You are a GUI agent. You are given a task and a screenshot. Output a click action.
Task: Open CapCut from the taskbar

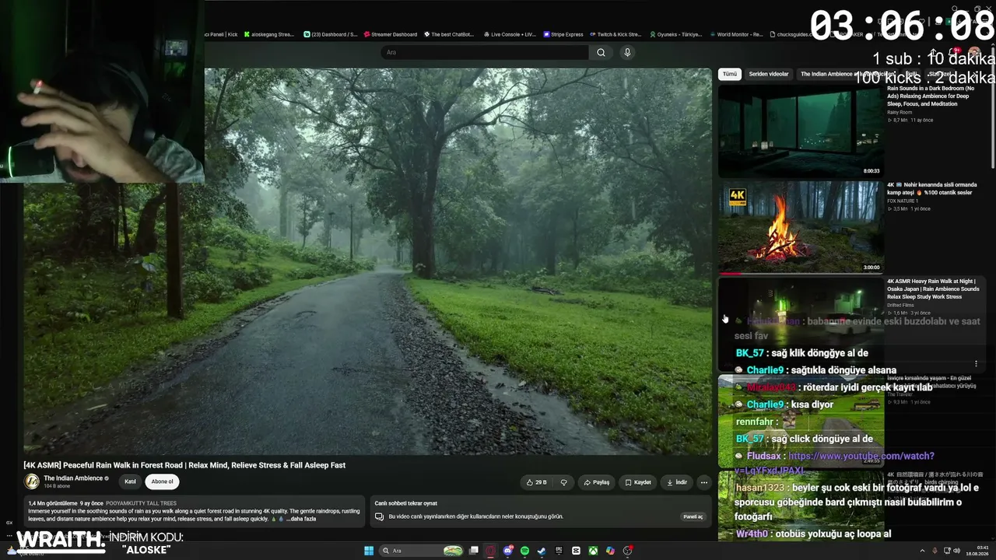(x=576, y=551)
